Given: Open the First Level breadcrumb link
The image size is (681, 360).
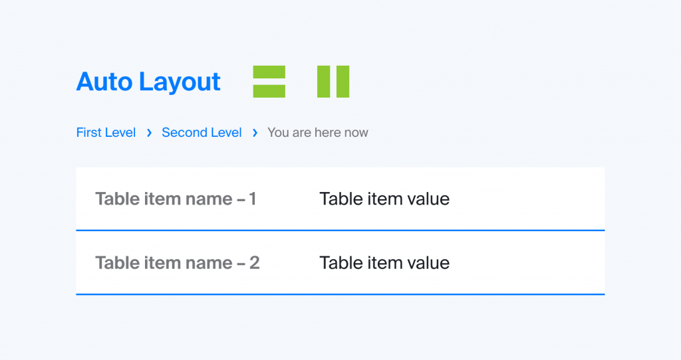Looking at the screenshot, I should click(x=106, y=132).
